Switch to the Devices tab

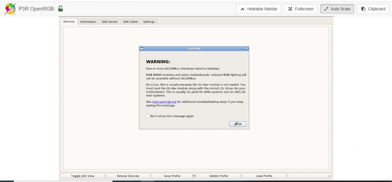click(x=69, y=21)
